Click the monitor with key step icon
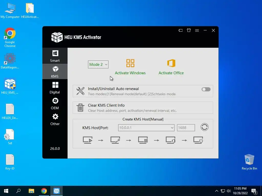262x196 pixels. (x=115, y=140)
